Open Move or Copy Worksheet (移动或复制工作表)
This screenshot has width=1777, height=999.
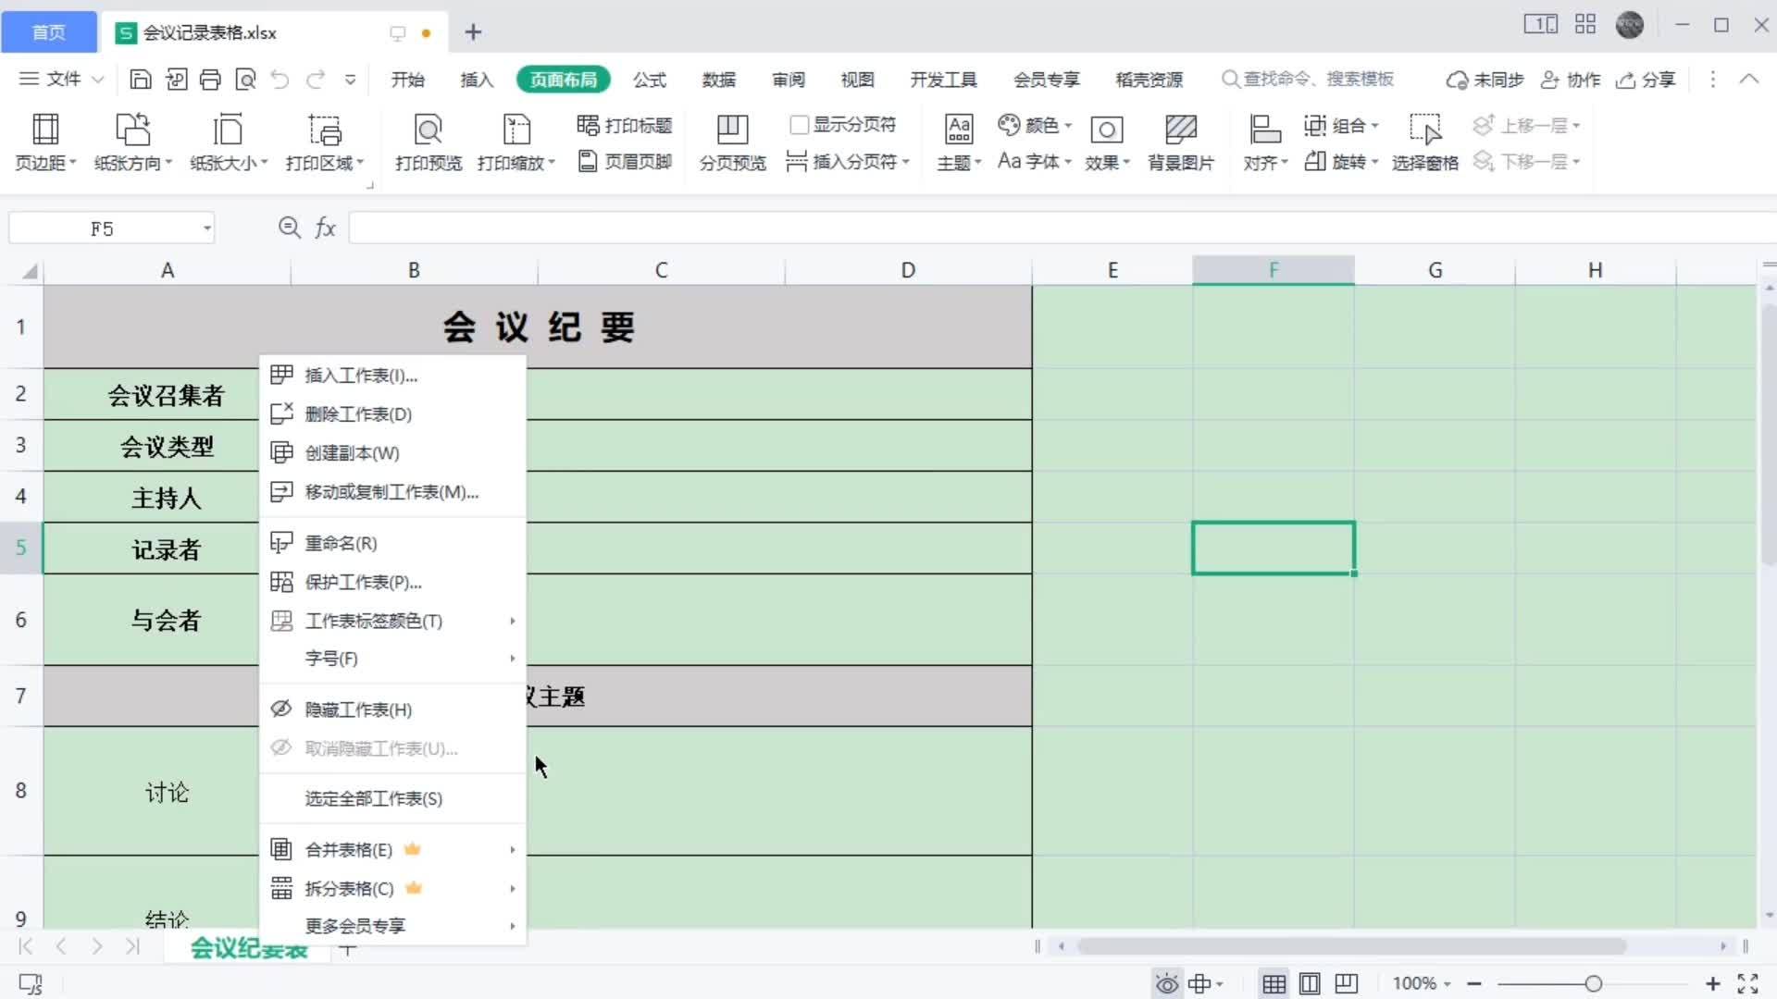point(392,491)
